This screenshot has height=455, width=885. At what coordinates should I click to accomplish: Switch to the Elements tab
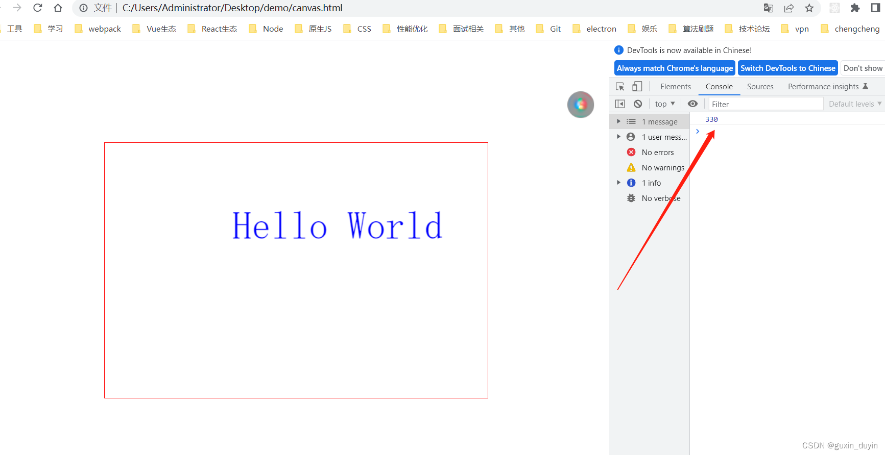[675, 87]
